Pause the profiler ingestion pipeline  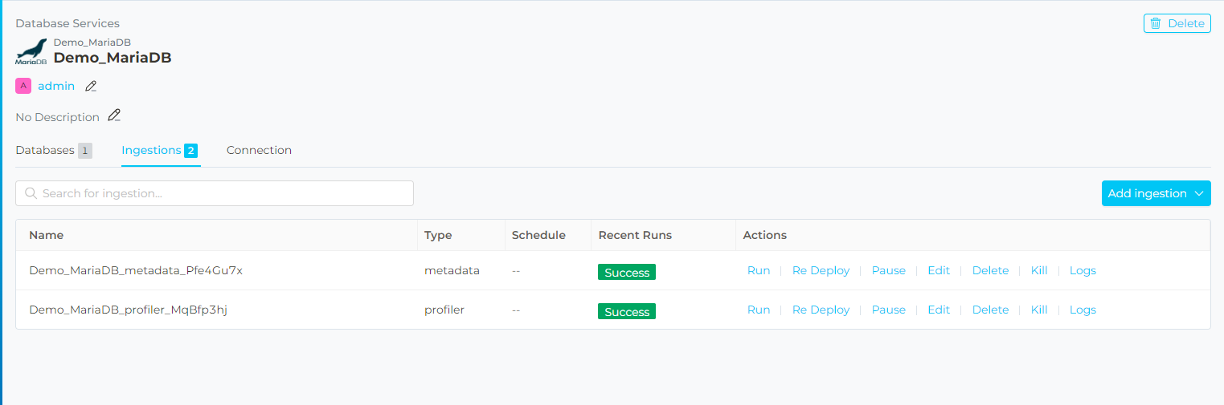(x=888, y=310)
